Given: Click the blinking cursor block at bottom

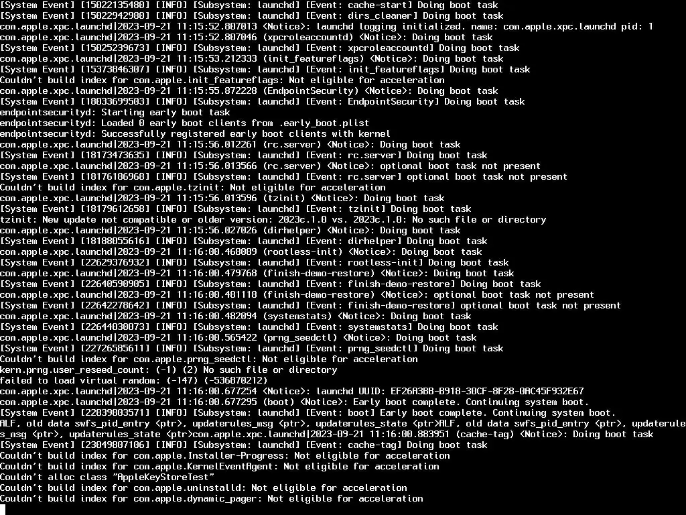Looking at the screenshot, I should (x=3, y=510).
